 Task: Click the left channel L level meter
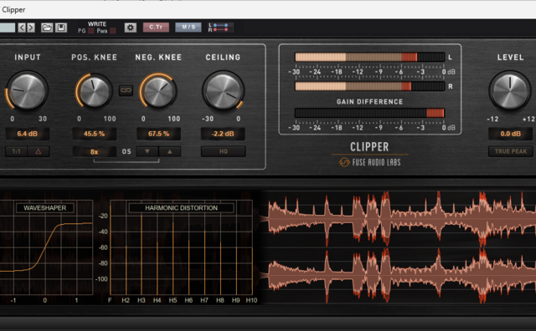(369, 57)
